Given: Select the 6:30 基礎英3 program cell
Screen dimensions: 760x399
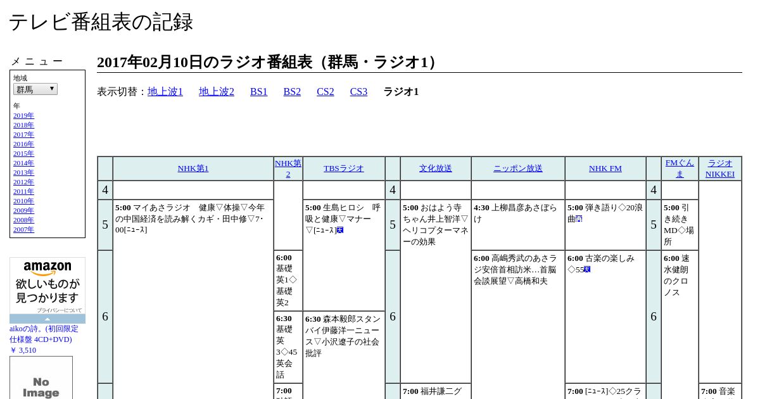Looking at the screenshot, I should [288, 347].
